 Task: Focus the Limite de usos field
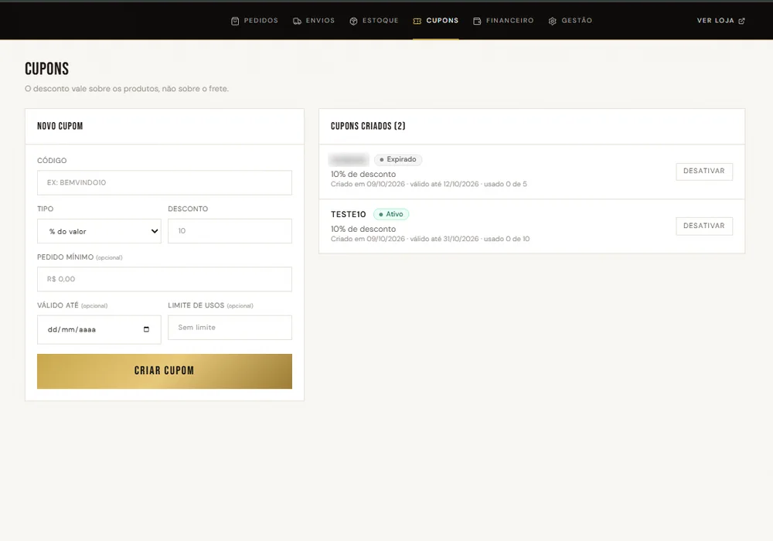point(230,328)
